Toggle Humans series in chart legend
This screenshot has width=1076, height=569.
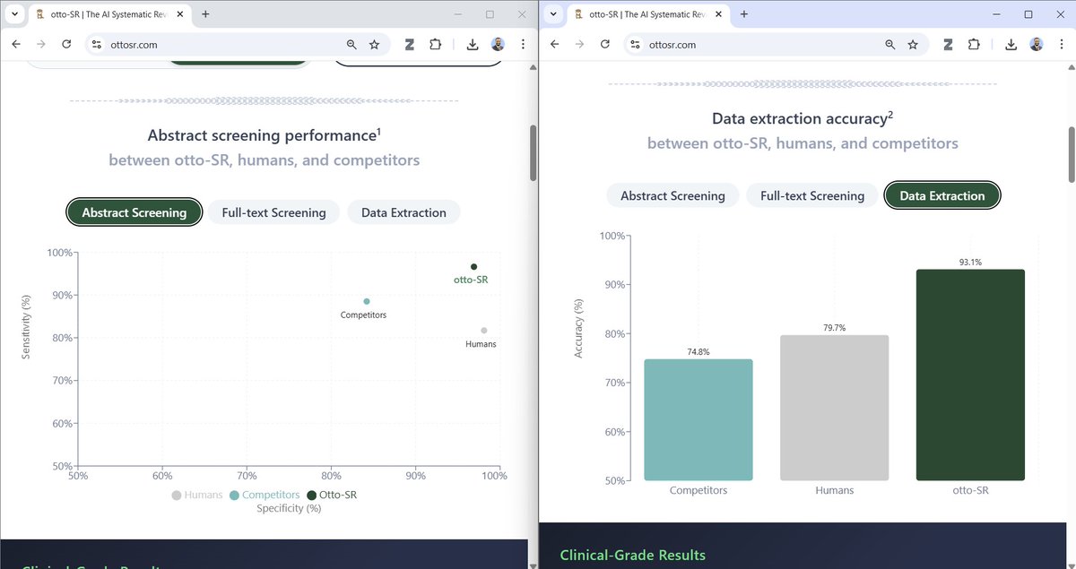pos(197,495)
